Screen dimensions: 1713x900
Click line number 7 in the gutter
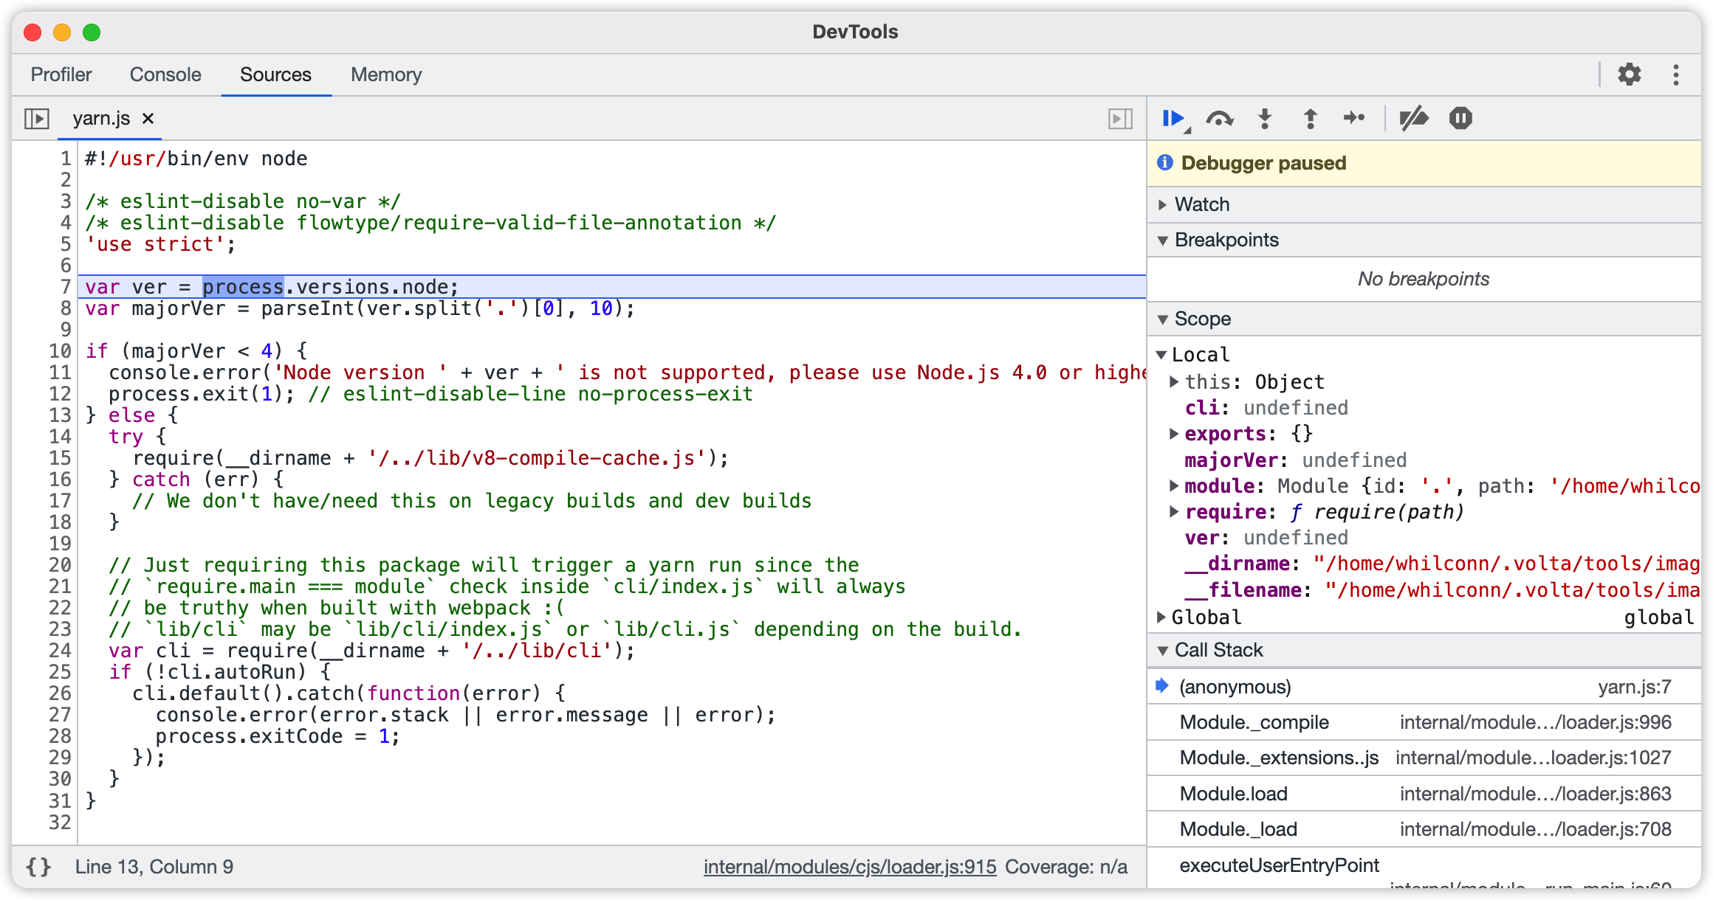65,287
